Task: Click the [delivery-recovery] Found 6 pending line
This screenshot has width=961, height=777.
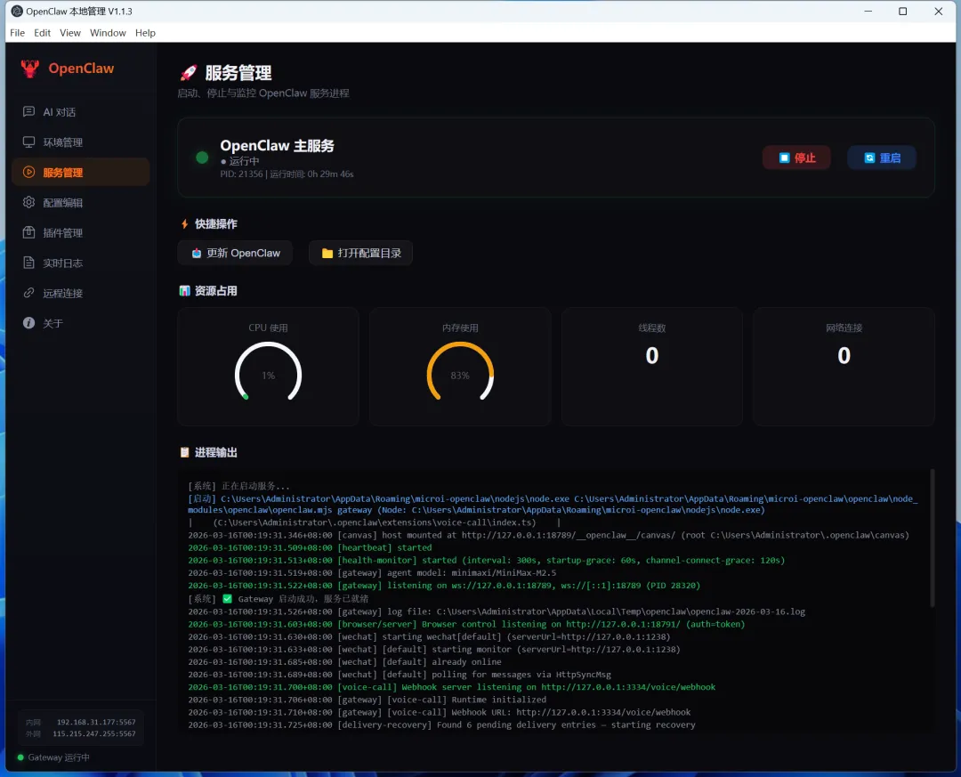Action: pos(442,724)
